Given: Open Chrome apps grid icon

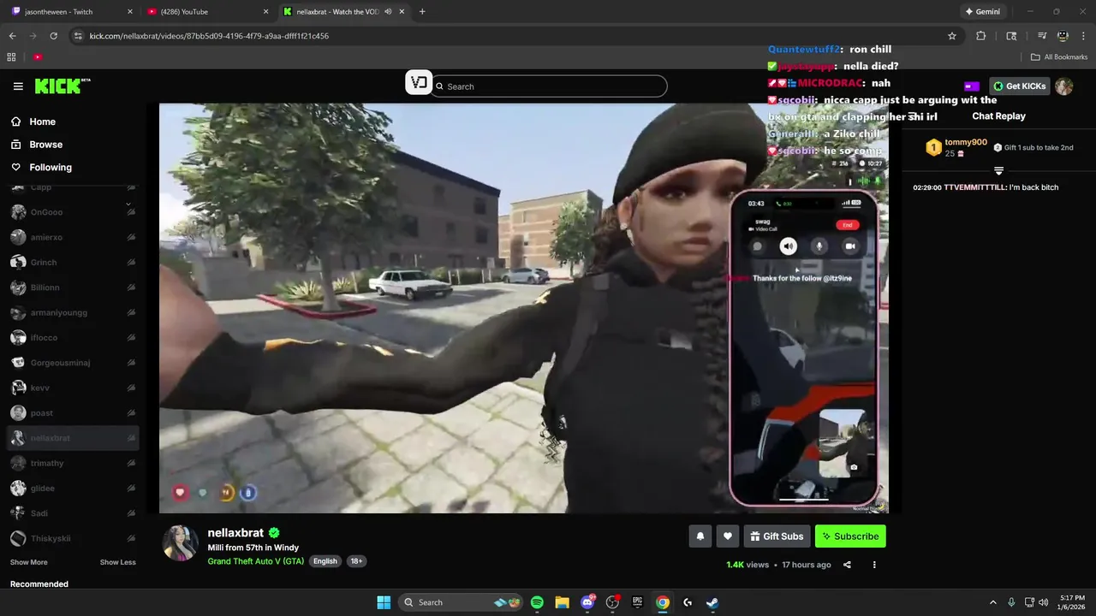Looking at the screenshot, I should [11, 57].
